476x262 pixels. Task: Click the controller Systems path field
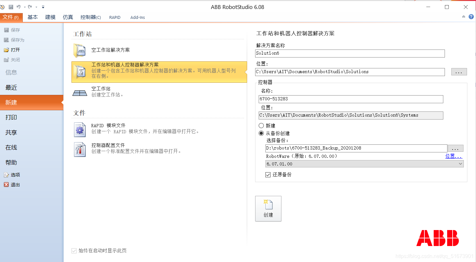(x=351, y=115)
